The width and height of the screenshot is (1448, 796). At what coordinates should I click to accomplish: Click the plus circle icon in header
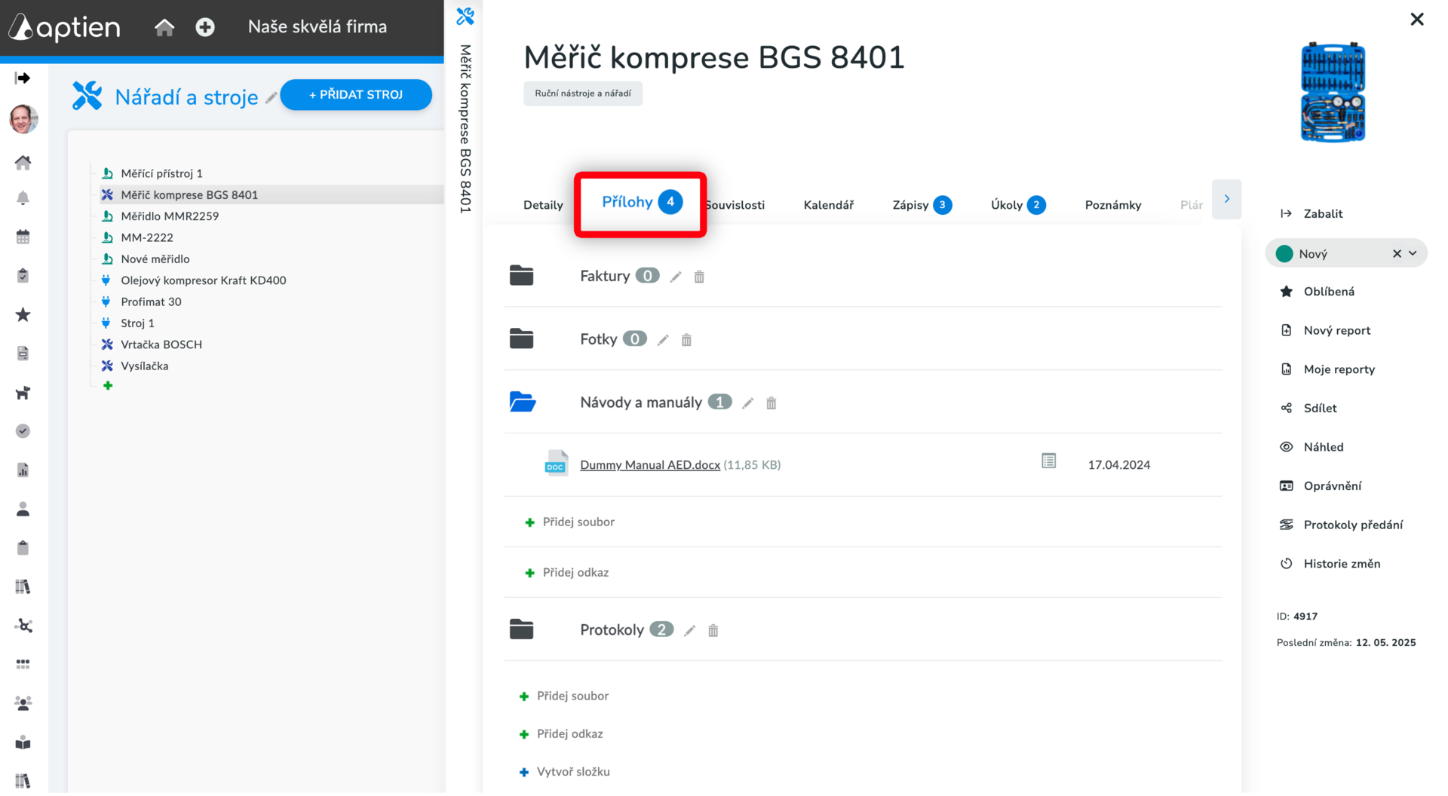205,28
